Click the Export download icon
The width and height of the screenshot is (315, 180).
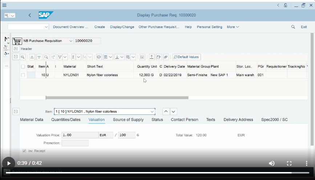[117, 57]
